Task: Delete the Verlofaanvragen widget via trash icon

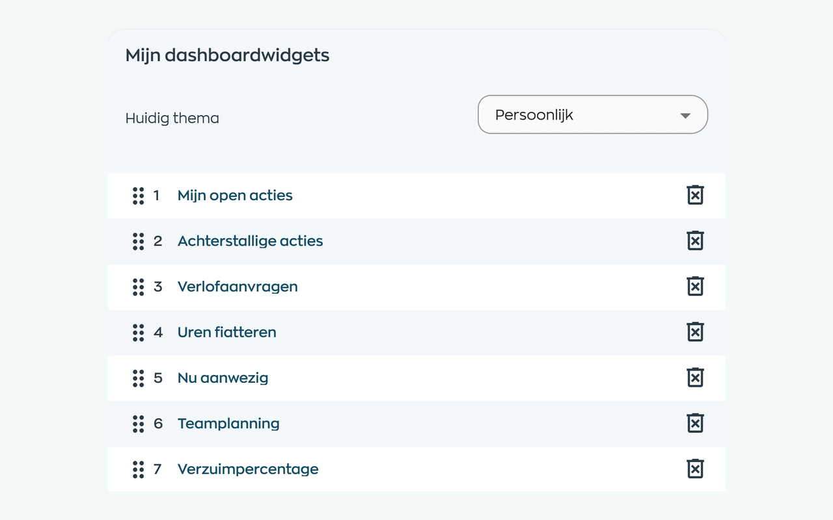Action: pos(695,286)
